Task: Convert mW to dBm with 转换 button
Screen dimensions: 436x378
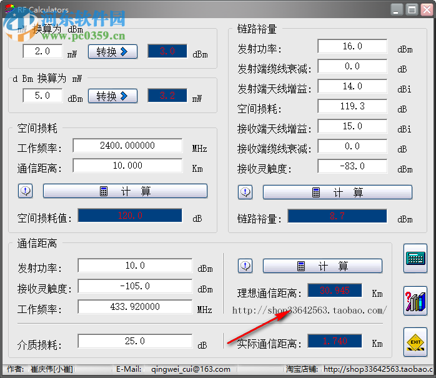Action: click(x=112, y=51)
